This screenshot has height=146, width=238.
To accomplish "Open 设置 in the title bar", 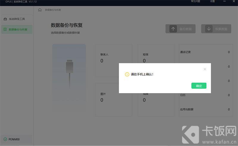I will click(x=212, y=1).
